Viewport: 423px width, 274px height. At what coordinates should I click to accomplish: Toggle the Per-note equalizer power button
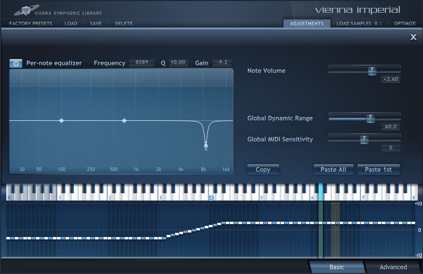click(15, 63)
